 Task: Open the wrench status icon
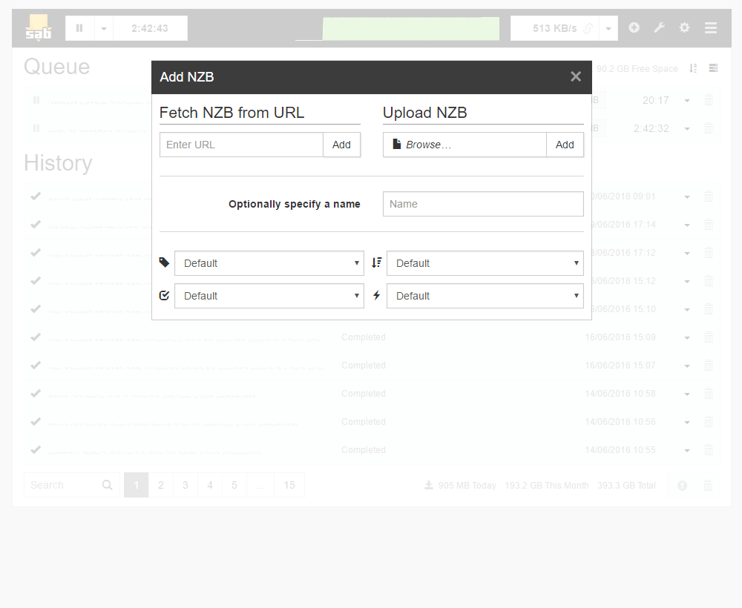659,28
